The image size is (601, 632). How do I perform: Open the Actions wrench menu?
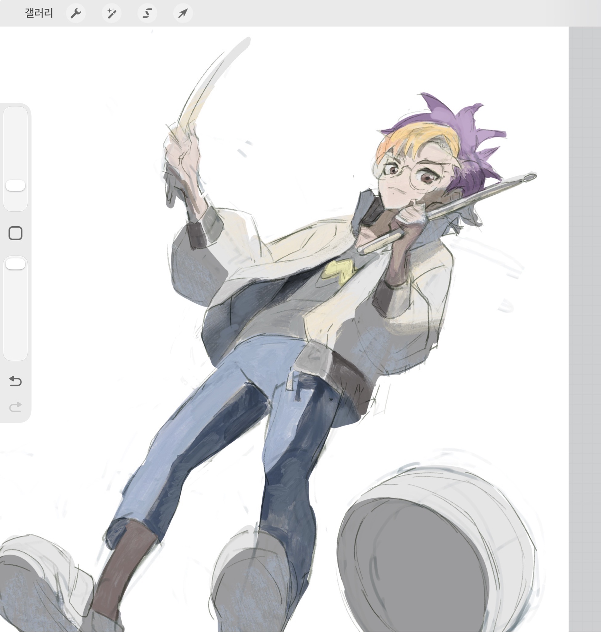(75, 13)
